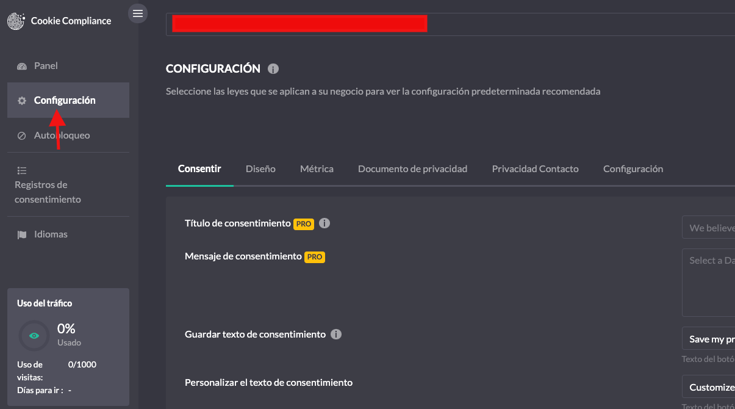Click info icon next to Título de consentimiento
Viewport: 735px width, 409px height.
point(324,223)
